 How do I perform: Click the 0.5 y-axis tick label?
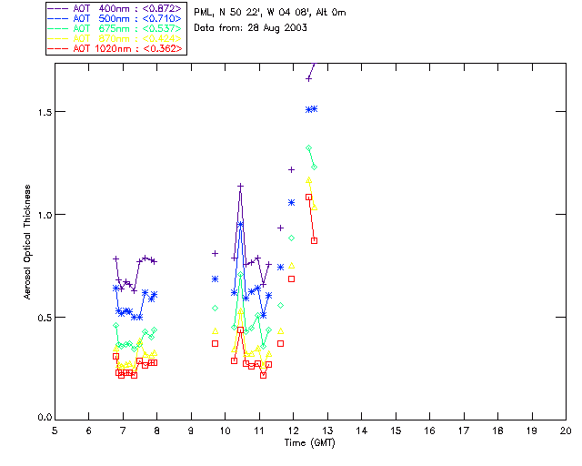(45, 318)
